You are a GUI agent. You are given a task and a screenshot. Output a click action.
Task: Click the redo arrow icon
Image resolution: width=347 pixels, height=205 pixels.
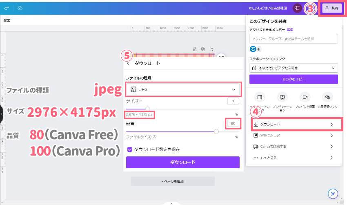click(7, 8)
